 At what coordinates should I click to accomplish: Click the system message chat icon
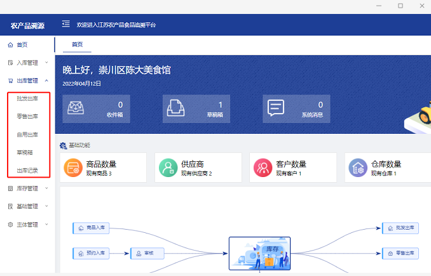point(276,108)
